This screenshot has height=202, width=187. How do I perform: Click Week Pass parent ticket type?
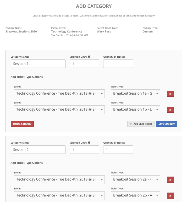(104, 31)
